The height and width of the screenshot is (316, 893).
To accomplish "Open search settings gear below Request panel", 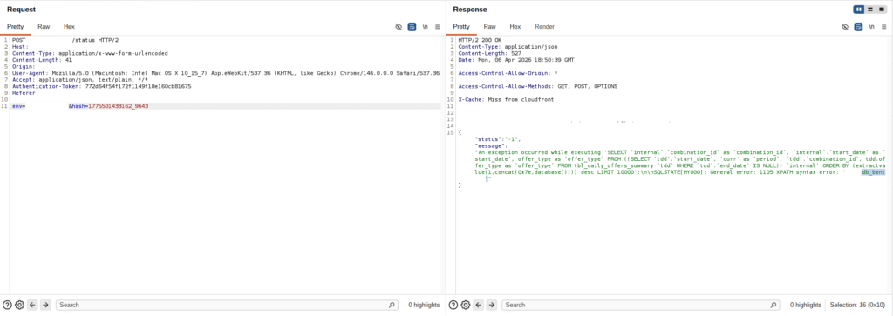I will click(19, 305).
